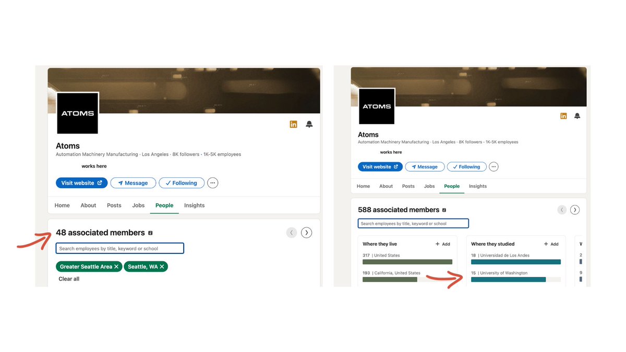This screenshot has width=626, height=352.
Task: Click Atoms logo in left screenshot
Action: click(77, 113)
